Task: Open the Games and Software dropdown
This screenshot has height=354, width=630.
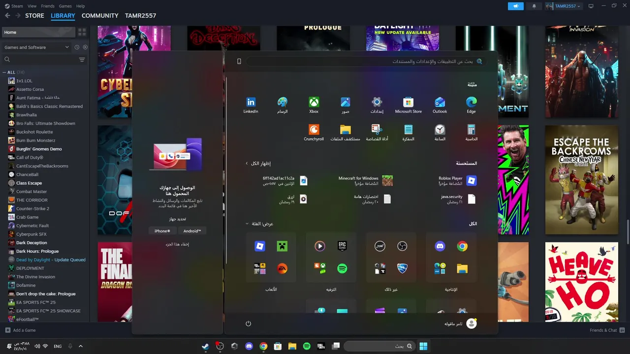Action: [36, 47]
